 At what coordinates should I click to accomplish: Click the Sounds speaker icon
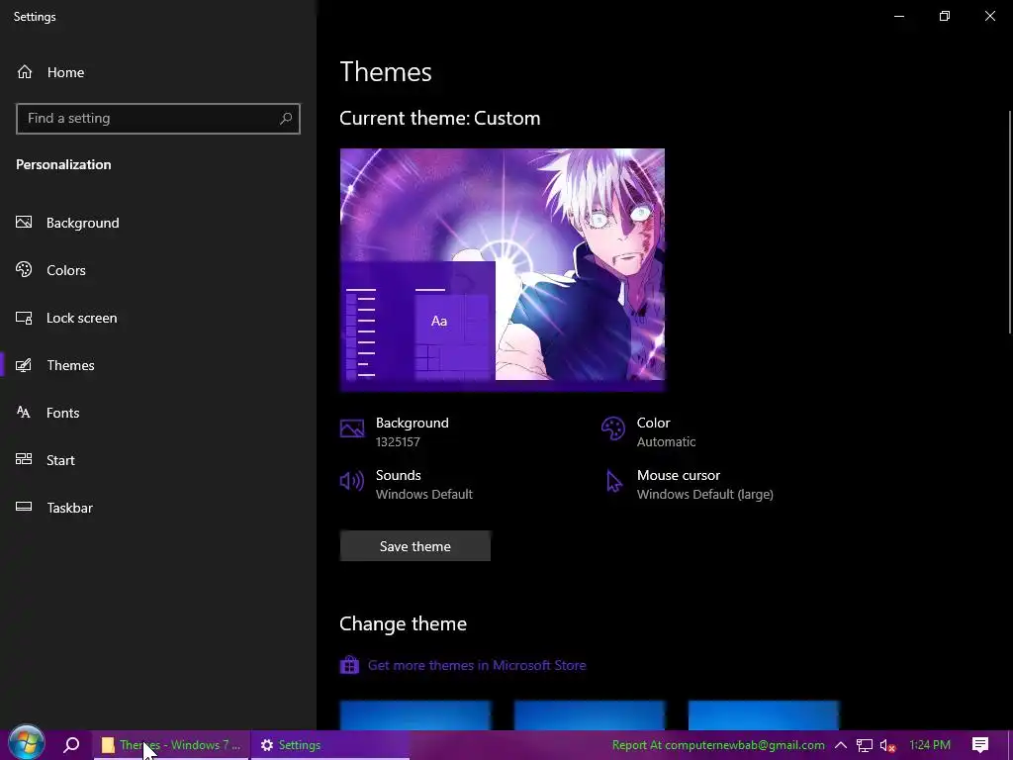tap(352, 481)
